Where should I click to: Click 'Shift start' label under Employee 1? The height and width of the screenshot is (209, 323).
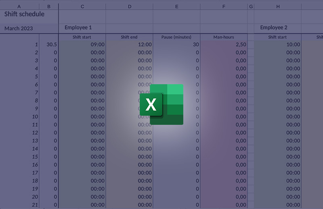[x=82, y=37]
